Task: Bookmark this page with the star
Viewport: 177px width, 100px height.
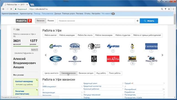Action: (x=169, y=9)
